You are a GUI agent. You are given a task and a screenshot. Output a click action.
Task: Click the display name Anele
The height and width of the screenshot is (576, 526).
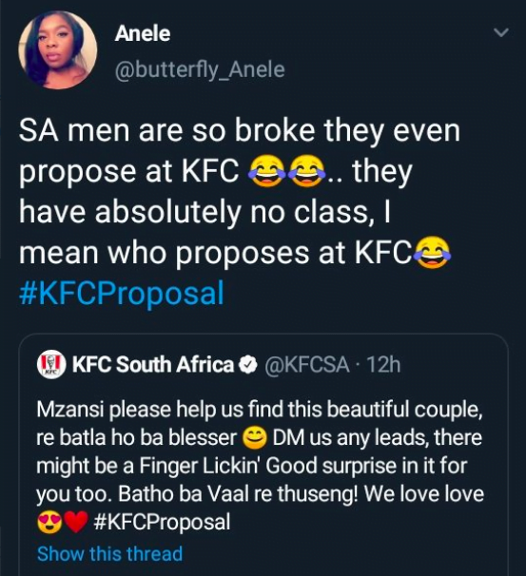pyautogui.click(x=143, y=34)
